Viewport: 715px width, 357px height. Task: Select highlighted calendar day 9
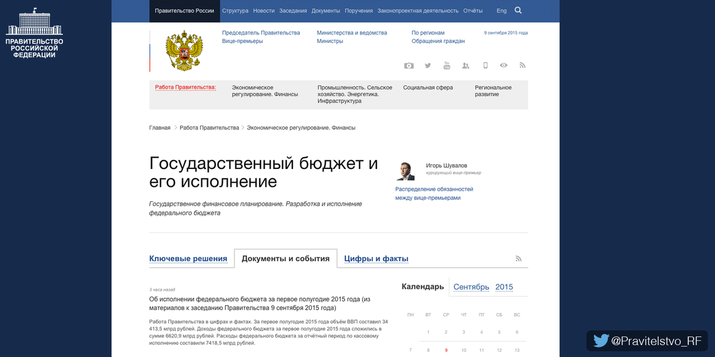coord(446,350)
